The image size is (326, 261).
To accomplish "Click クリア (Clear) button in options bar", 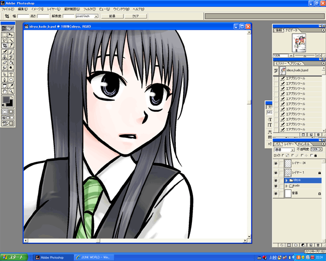I will (x=136, y=16).
